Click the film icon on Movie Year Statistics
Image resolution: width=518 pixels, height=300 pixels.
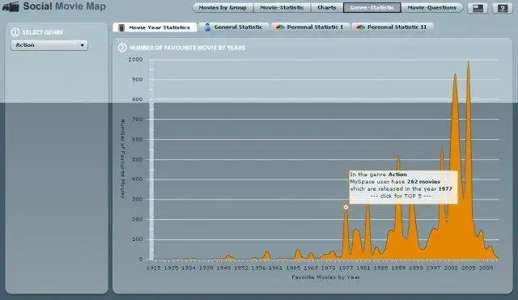pyautogui.click(x=121, y=27)
